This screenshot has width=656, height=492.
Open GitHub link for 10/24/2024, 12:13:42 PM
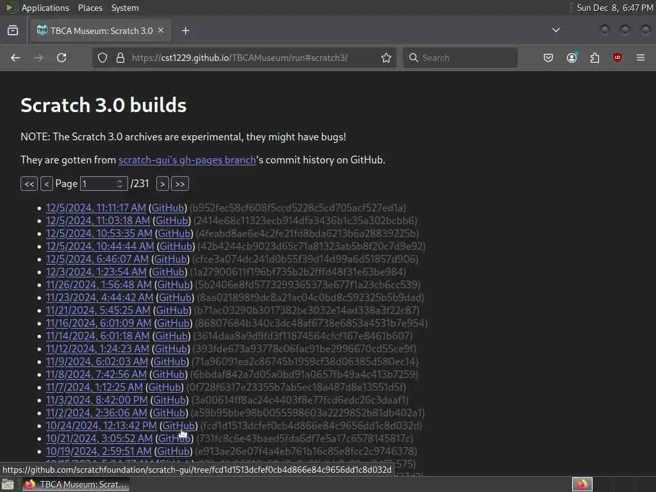tap(179, 425)
